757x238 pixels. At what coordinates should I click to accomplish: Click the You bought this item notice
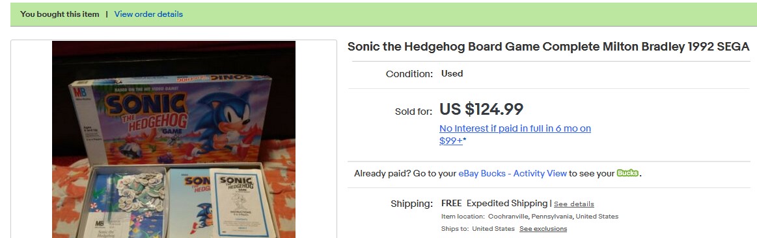[x=60, y=14]
